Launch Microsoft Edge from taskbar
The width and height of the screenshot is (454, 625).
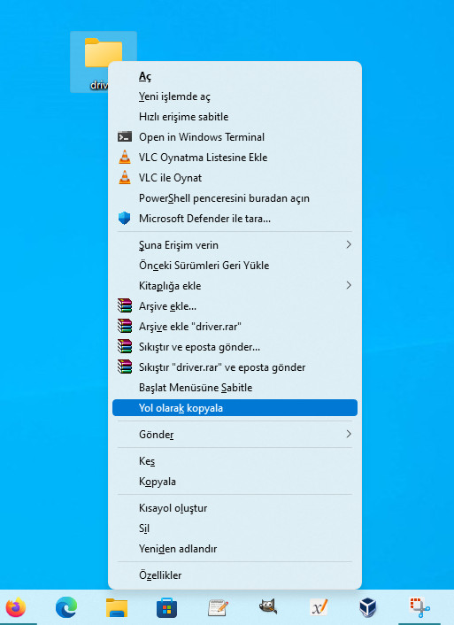[66, 608]
